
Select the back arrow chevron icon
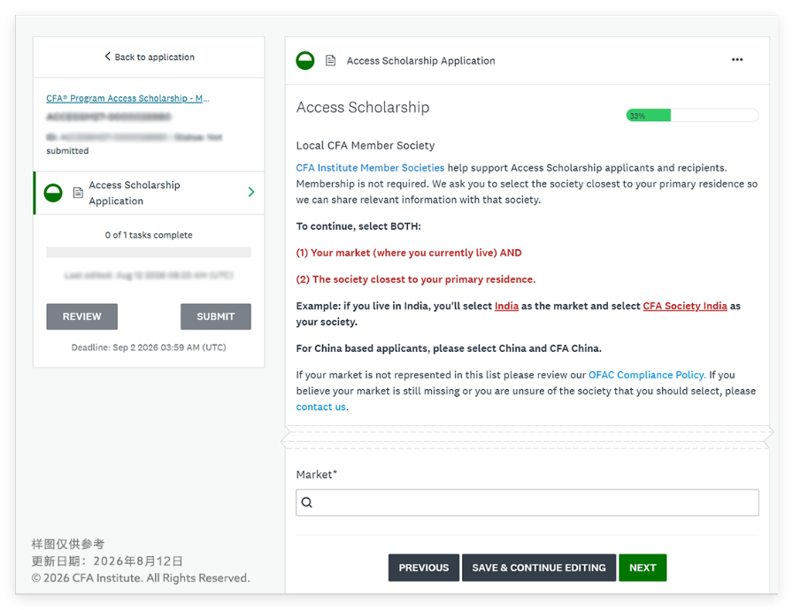(x=107, y=56)
